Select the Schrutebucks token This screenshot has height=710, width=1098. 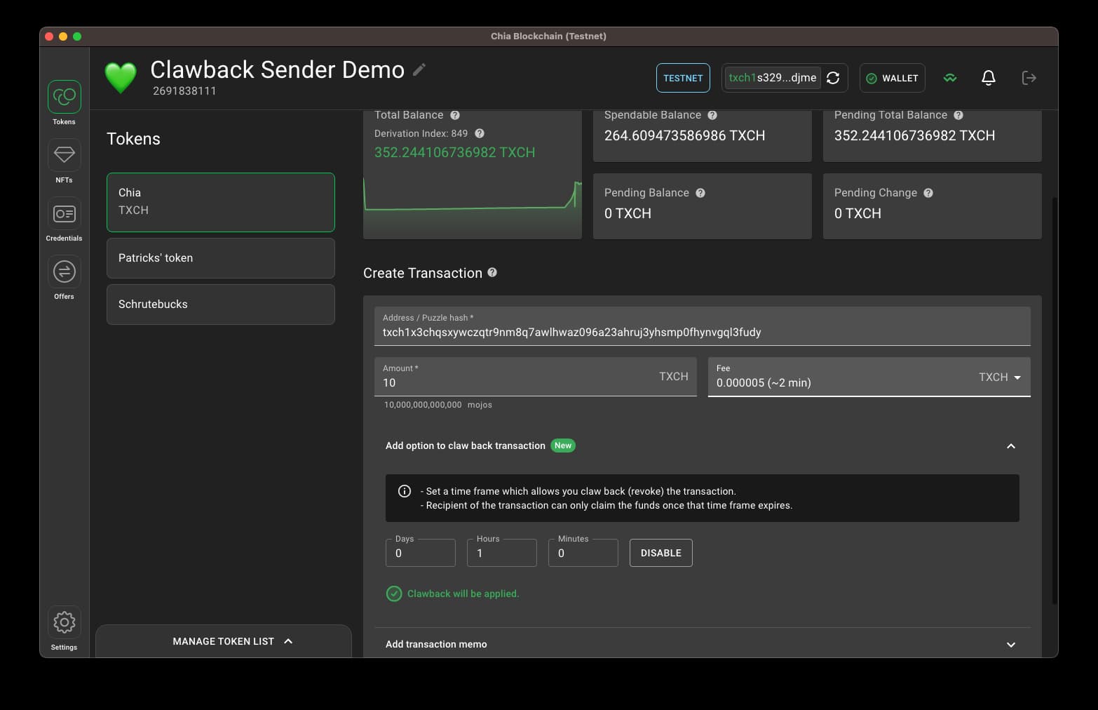[220, 304]
